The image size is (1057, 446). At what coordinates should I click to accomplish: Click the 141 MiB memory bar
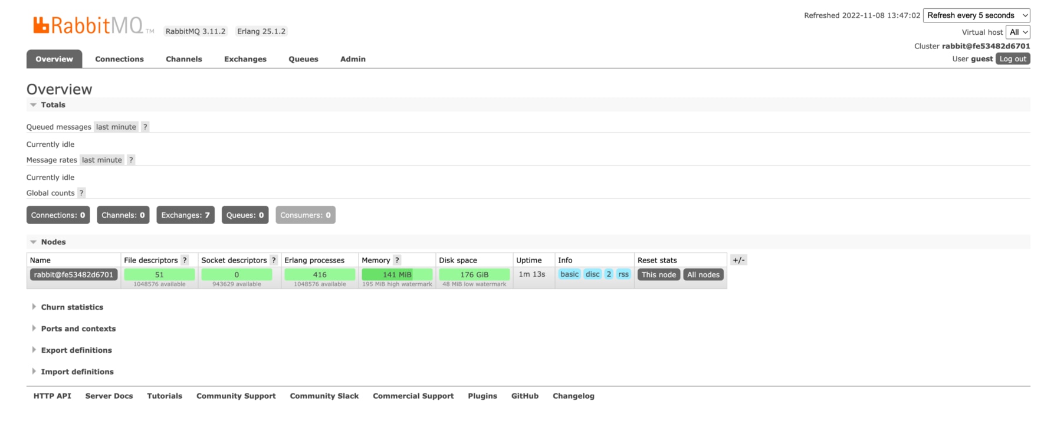pos(397,275)
